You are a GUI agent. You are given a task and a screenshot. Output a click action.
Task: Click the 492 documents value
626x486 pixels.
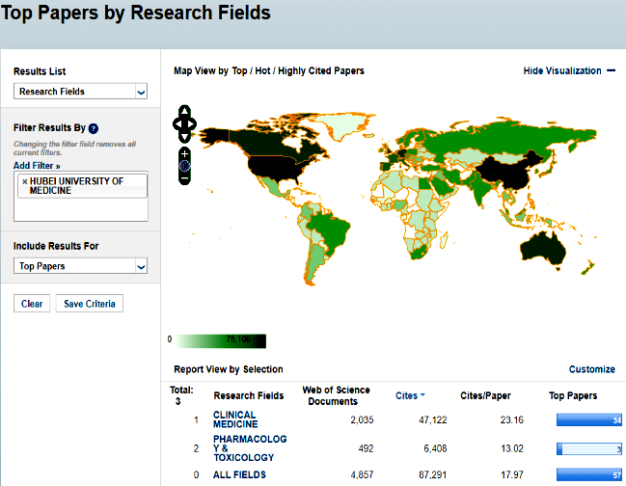tap(367, 448)
